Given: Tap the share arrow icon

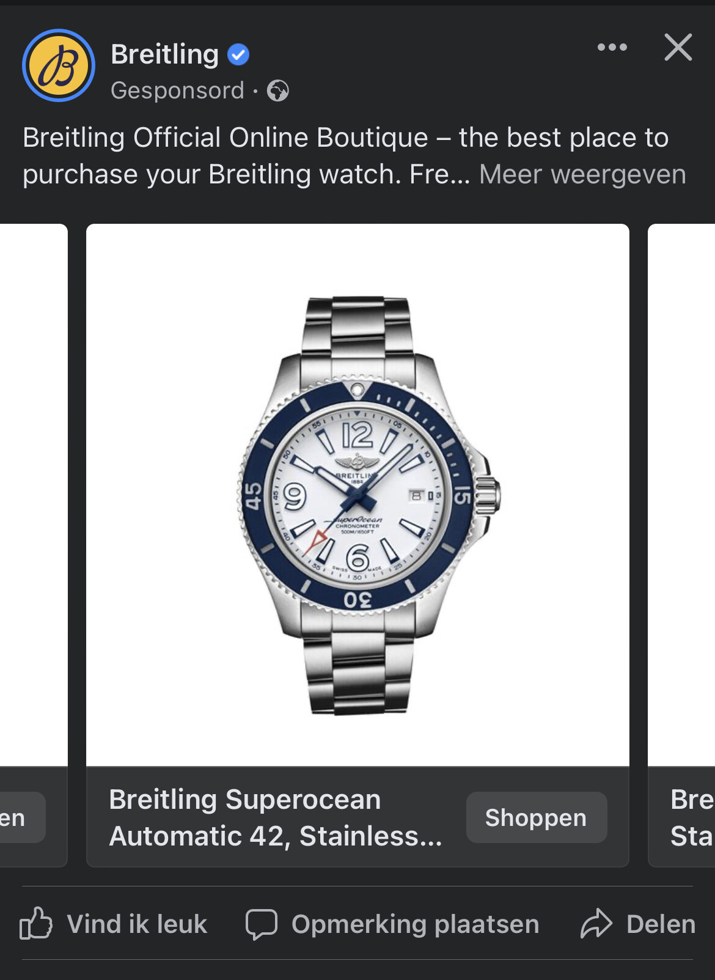Looking at the screenshot, I should pos(596,923).
